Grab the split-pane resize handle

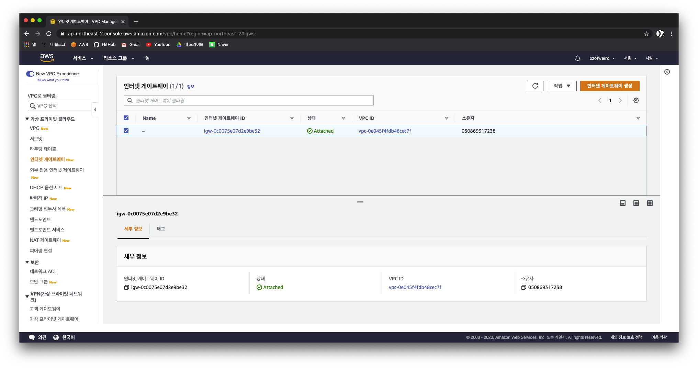click(360, 202)
